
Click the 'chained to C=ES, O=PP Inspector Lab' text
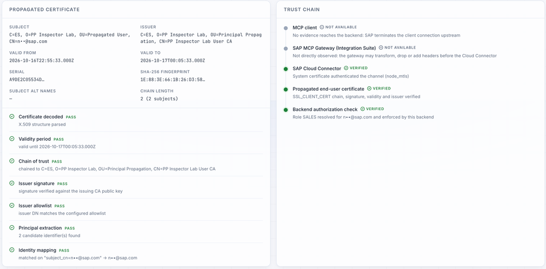coord(117,169)
